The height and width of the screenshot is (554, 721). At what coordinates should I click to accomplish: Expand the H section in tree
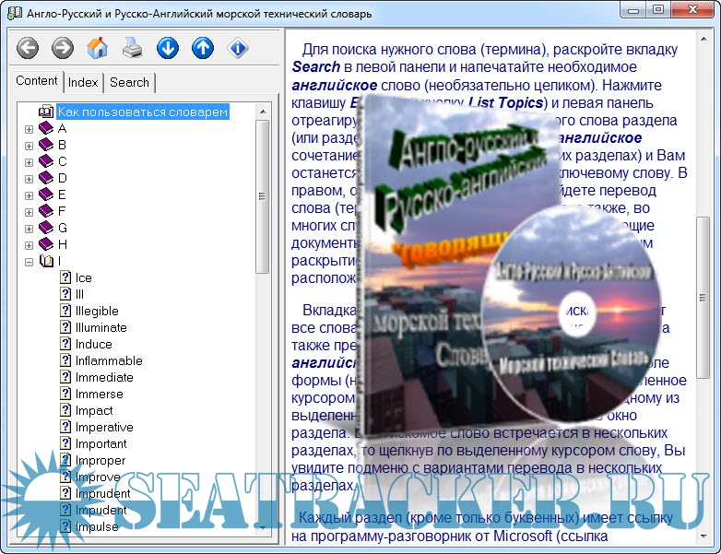point(29,245)
